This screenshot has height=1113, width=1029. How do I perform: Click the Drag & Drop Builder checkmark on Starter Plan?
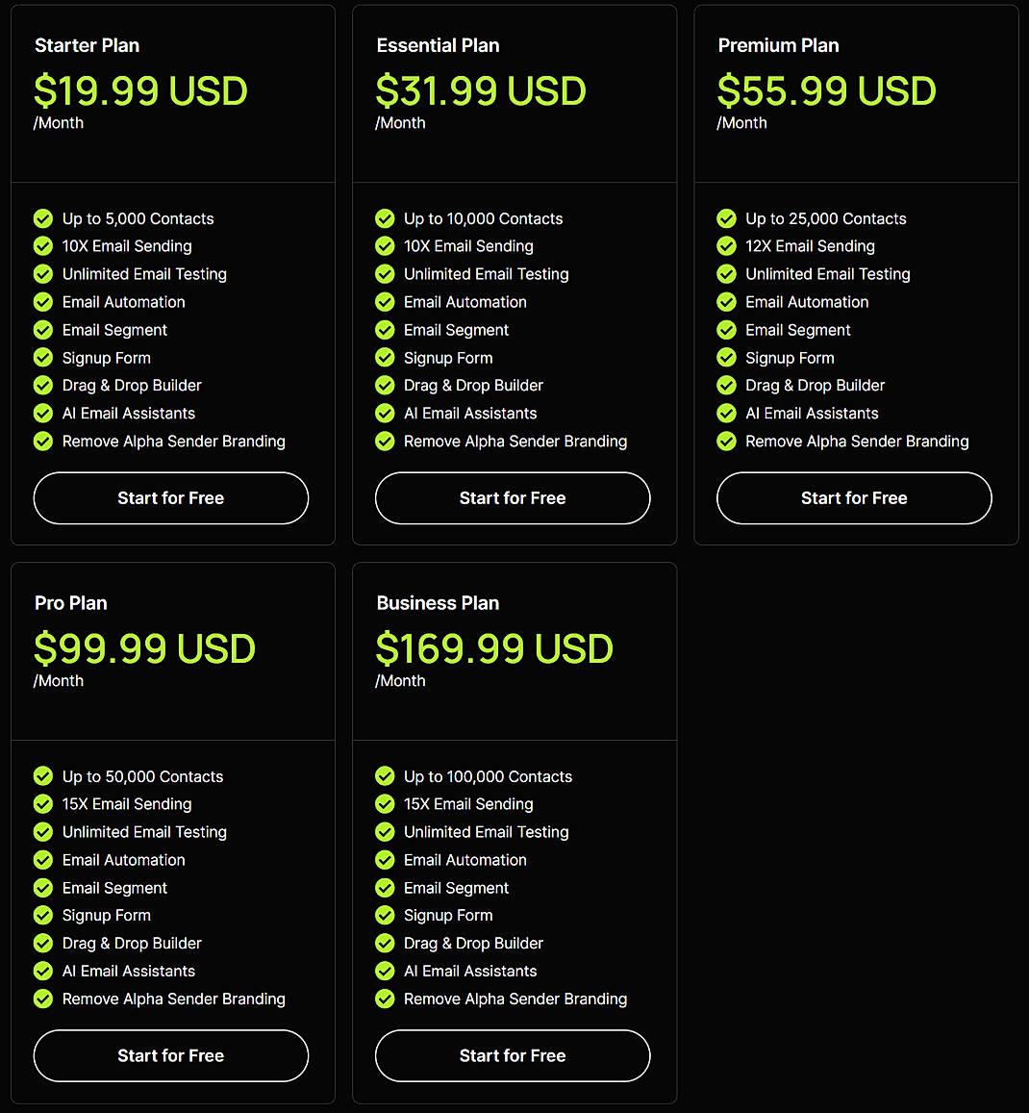[43, 385]
